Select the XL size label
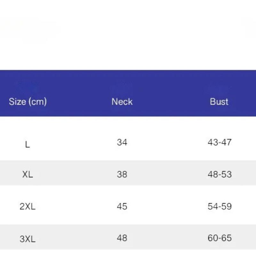Screen dimensions: 256x256 28,174
